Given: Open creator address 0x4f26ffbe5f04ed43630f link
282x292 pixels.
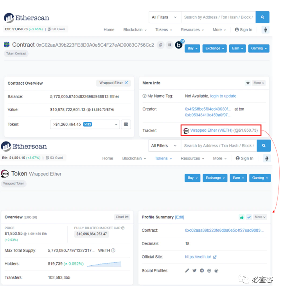Looking at the screenshot, I should [x=208, y=109].
